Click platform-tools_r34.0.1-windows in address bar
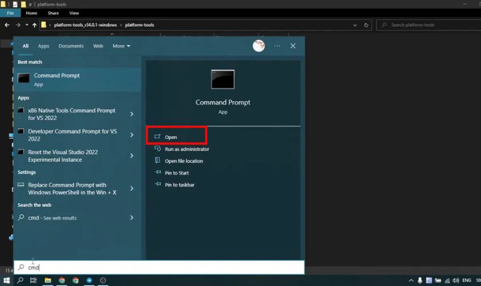The height and width of the screenshot is (286, 481). 85,25
